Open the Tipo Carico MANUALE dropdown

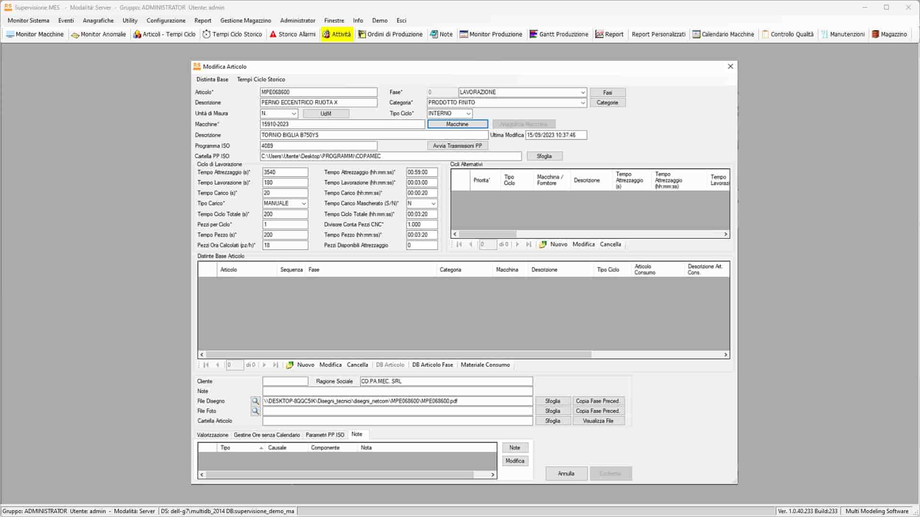(303, 204)
